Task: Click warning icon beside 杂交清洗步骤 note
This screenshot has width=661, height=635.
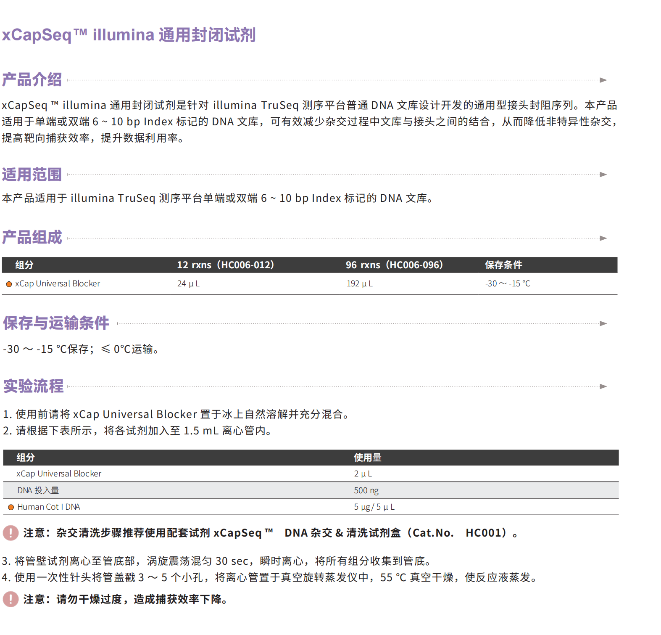Action: point(11,533)
